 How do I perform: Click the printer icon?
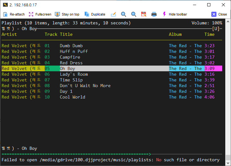(154, 14)
